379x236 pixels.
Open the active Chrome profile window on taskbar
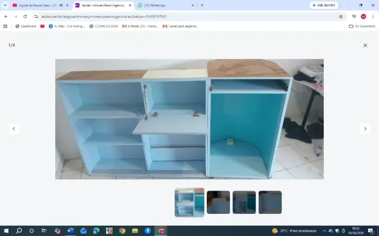point(161,231)
